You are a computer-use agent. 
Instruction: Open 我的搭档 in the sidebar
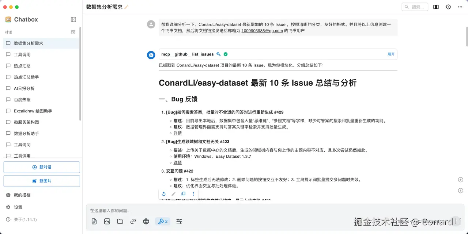41,195
